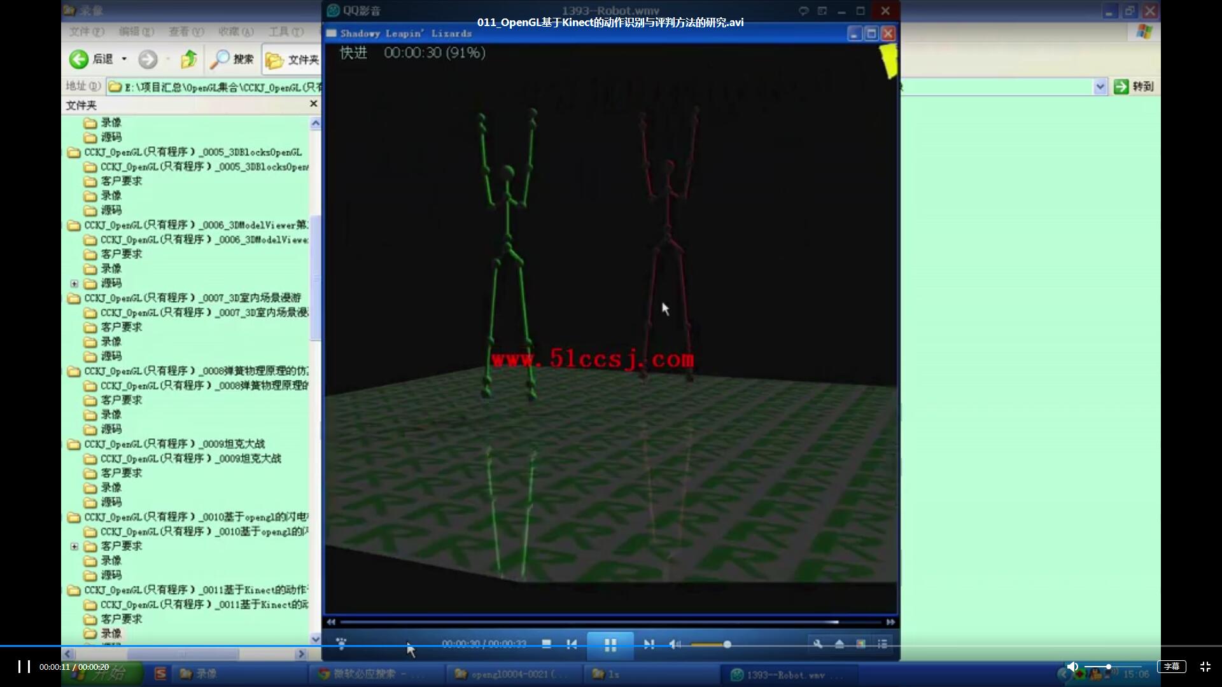Screen dimensions: 1222x687
Task: Click the QQ影音 paw icon at bottom-left
Action: click(342, 644)
